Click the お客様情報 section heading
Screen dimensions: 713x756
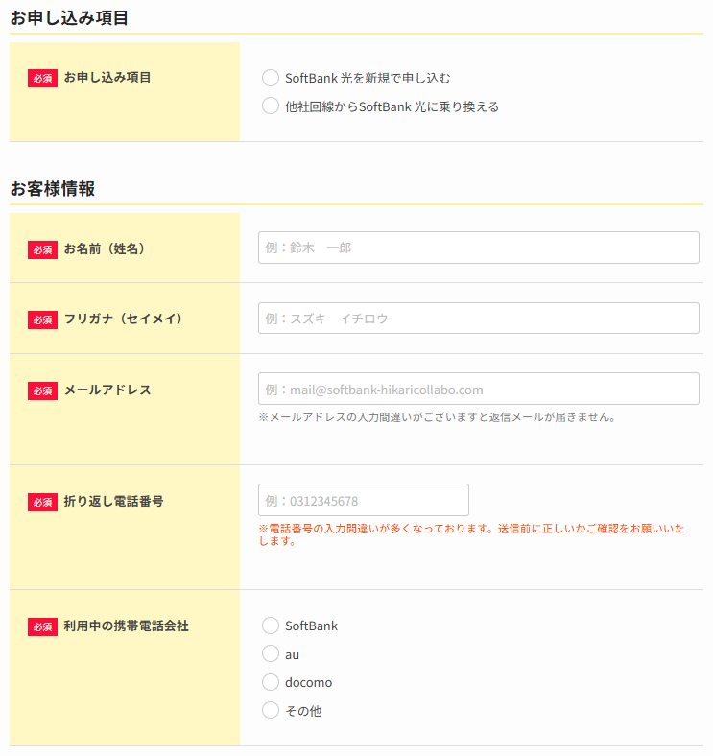pos(53,188)
